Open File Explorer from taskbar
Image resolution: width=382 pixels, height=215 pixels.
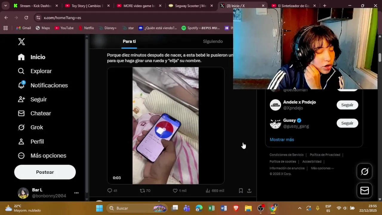(x=248, y=208)
